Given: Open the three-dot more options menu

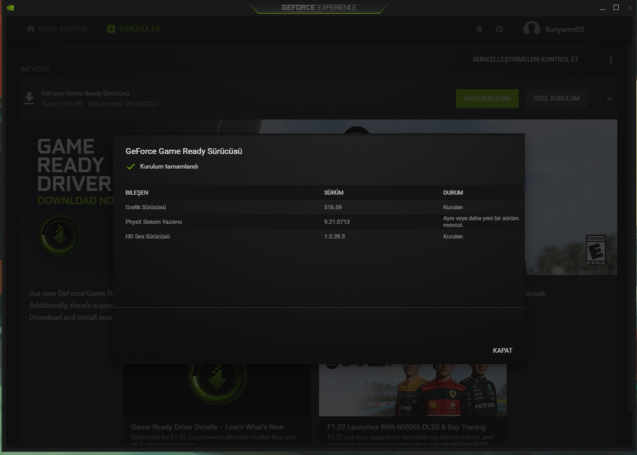Looking at the screenshot, I should (x=611, y=59).
